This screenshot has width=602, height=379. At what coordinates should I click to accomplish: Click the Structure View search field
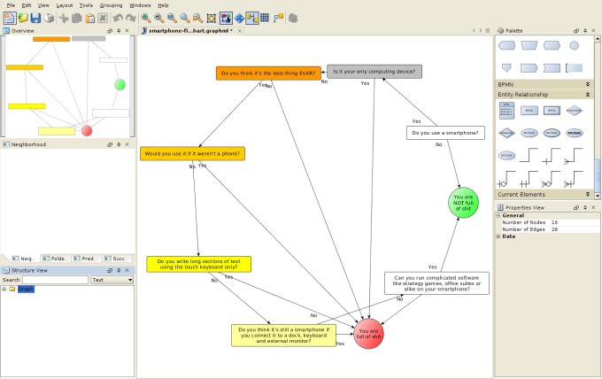(54, 280)
